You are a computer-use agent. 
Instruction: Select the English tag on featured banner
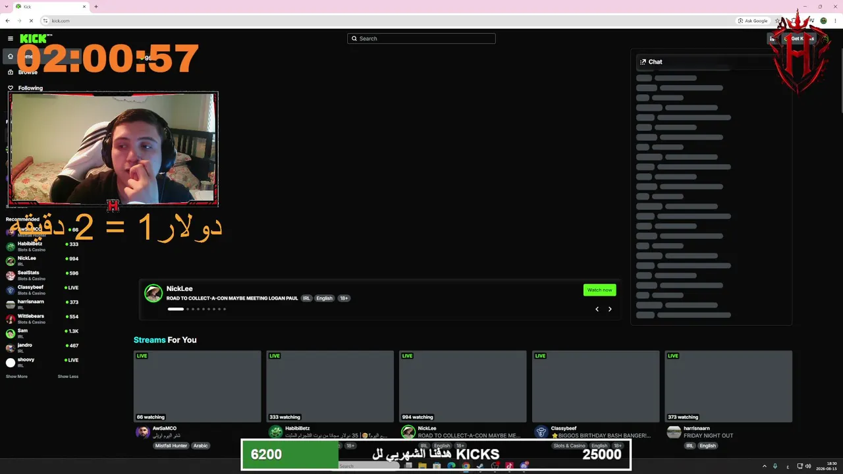point(324,298)
